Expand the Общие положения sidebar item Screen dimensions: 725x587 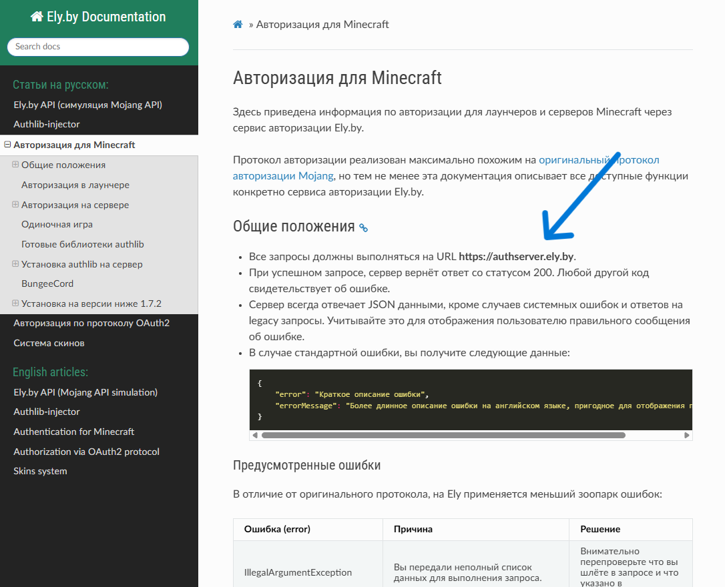click(x=15, y=165)
